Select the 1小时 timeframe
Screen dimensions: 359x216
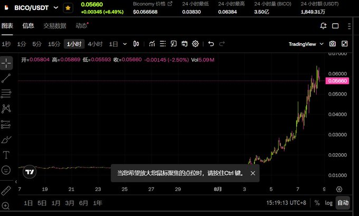(x=74, y=44)
